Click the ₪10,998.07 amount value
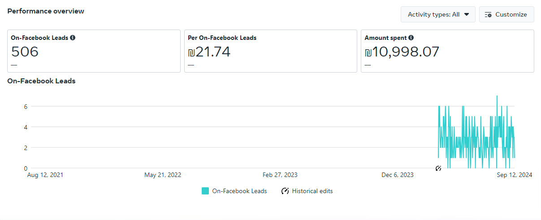Image resolution: width=541 pixels, height=220 pixels. pyautogui.click(x=402, y=52)
